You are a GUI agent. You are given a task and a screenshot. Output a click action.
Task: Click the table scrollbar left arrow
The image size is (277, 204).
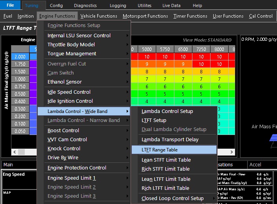pyautogui.click(x=15, y=152)
